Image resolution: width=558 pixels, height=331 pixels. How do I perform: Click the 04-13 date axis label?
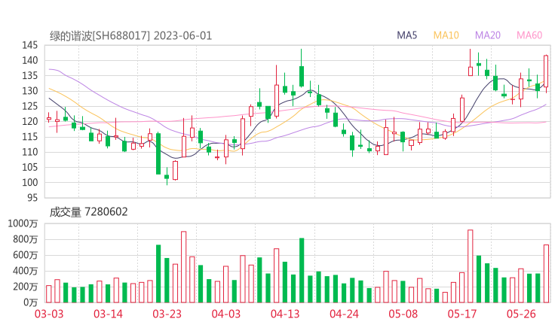coord(285,314)
